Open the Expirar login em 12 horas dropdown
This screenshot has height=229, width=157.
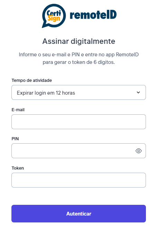tap(78, 93)
